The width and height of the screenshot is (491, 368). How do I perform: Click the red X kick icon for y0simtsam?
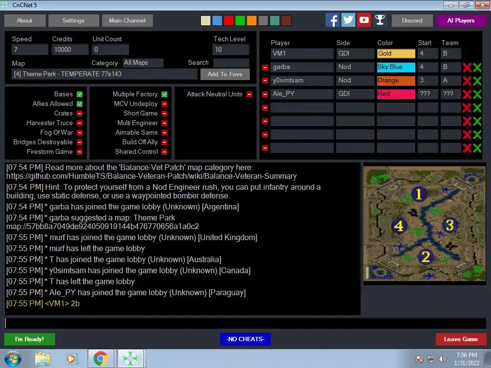[467, 80]
